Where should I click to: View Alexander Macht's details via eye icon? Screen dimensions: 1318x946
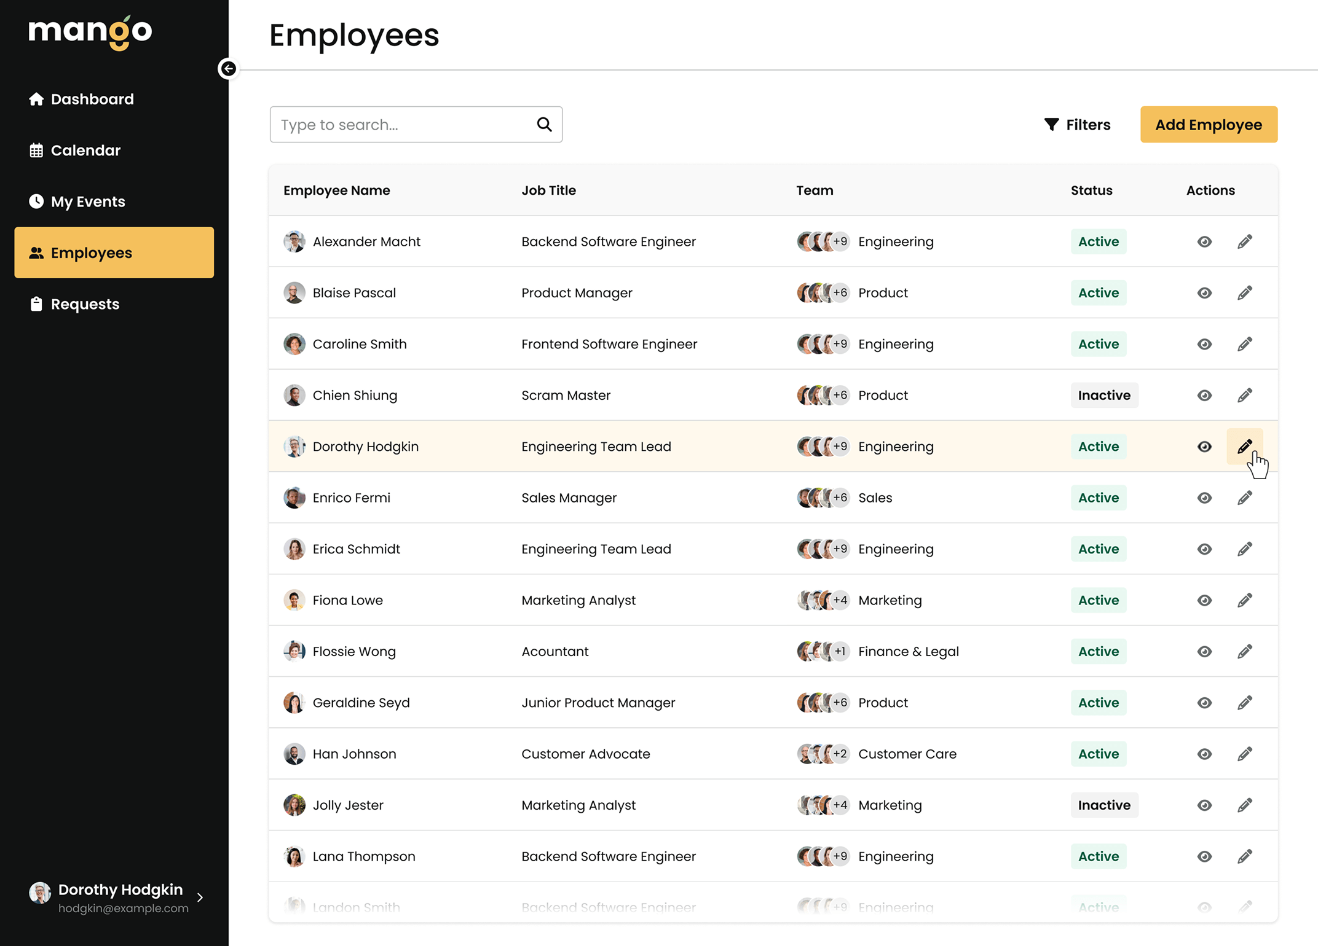click(x=1204, y=241)
